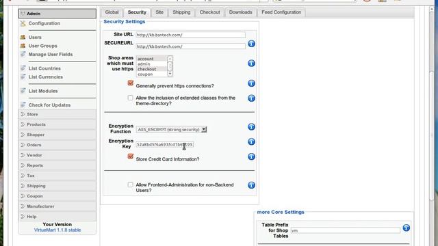Screen dimensions: 438x246
Task: Open the Encryption Function dropdown
Action: point(171,130)
